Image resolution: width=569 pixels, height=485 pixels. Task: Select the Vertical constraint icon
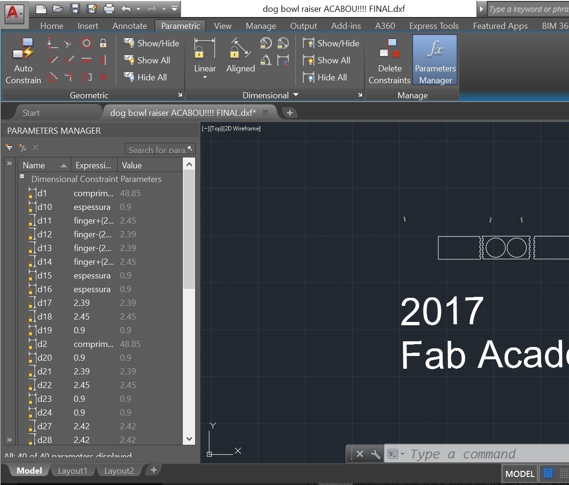tap(103, 60)
